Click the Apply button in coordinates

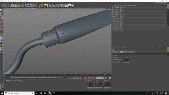(x=107, y=88)
